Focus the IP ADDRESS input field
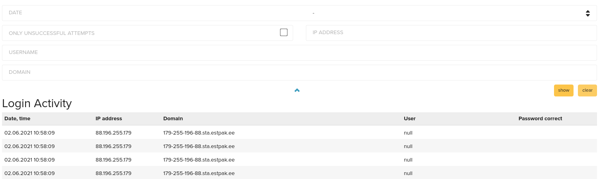This screenshot has width=603, height=179. tap(451, 33)
